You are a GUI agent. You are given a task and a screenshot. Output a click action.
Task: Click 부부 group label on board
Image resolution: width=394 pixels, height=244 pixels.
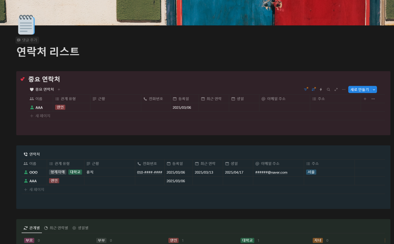pos(101,240)
